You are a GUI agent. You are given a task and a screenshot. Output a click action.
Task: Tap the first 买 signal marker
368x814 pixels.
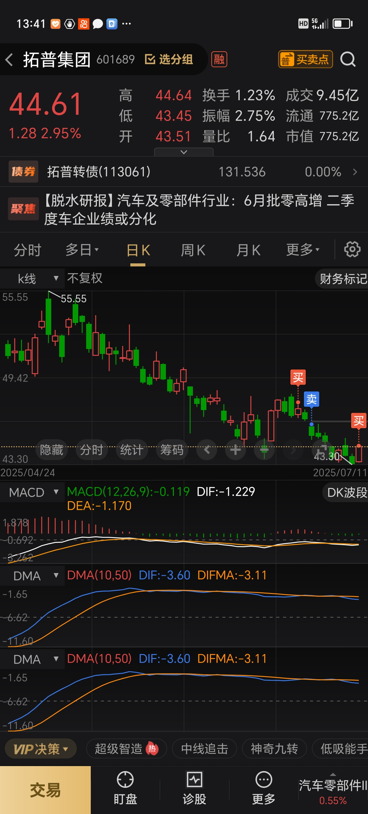[x=298, y=377]
